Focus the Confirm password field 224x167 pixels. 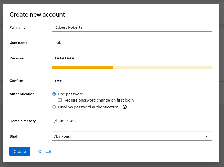tap(132, 80)
